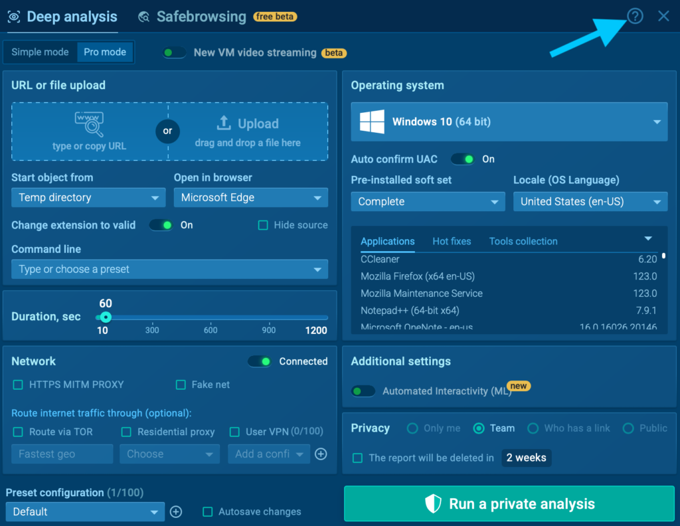Viewport: 680px width, 526px height.
Task: Click Upload drag and drop area
Action: 248,131
